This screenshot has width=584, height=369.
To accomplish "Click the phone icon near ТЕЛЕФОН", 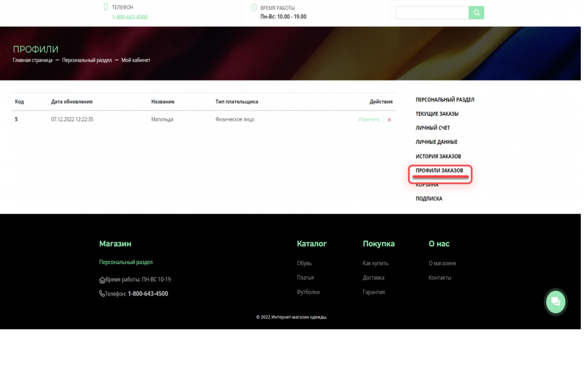I will [x=106, y=7].
